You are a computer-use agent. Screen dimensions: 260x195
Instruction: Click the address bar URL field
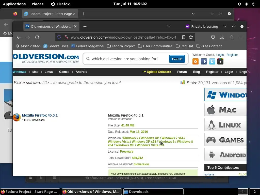124,37
